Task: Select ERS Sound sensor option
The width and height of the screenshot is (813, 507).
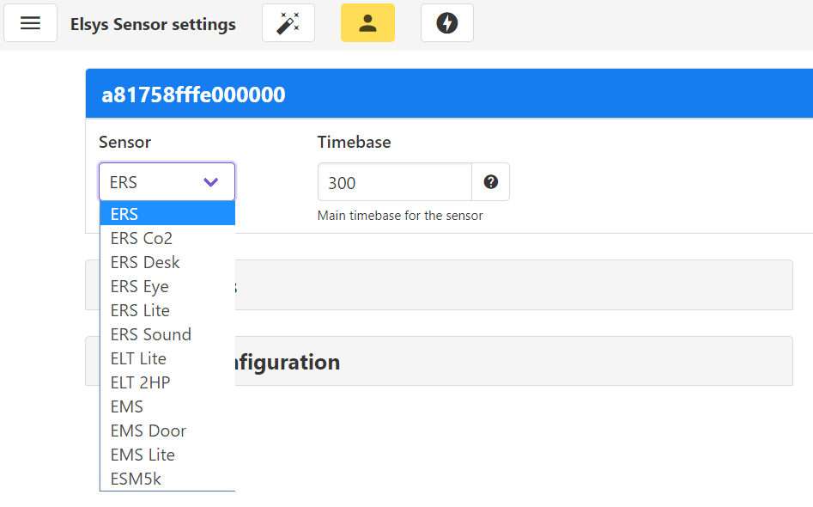Action: (x=167, y=334)
